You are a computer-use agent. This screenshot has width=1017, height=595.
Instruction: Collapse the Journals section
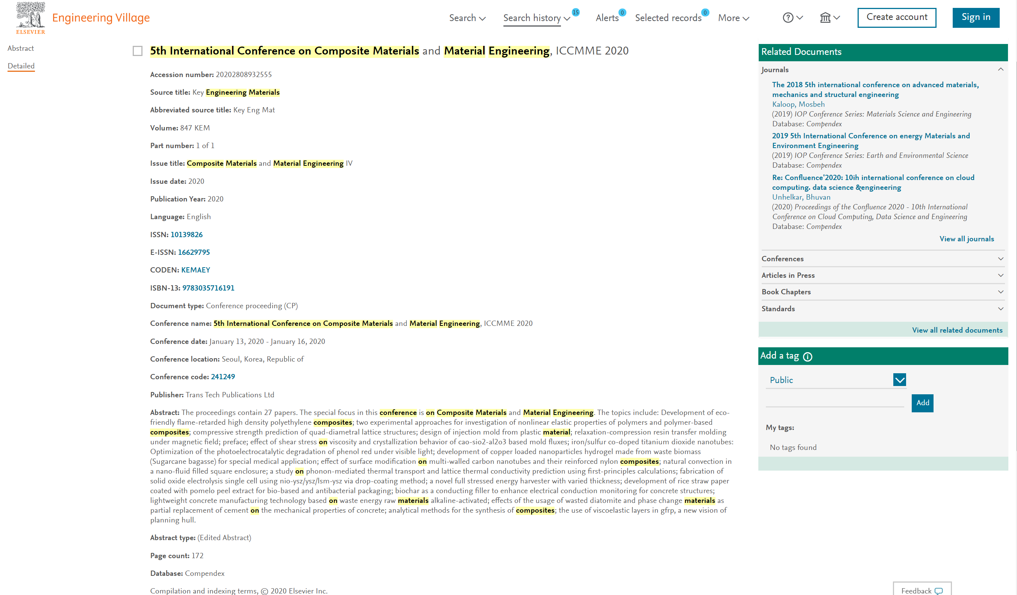pos(1000,70)
